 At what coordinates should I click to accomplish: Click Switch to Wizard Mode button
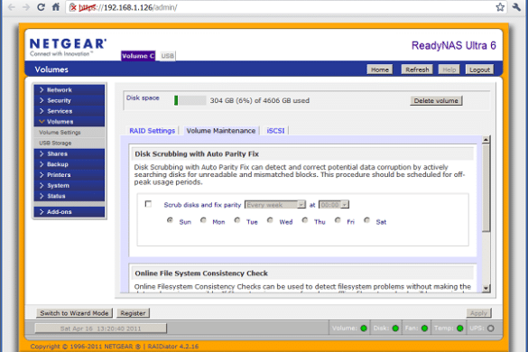pos(74,313)
